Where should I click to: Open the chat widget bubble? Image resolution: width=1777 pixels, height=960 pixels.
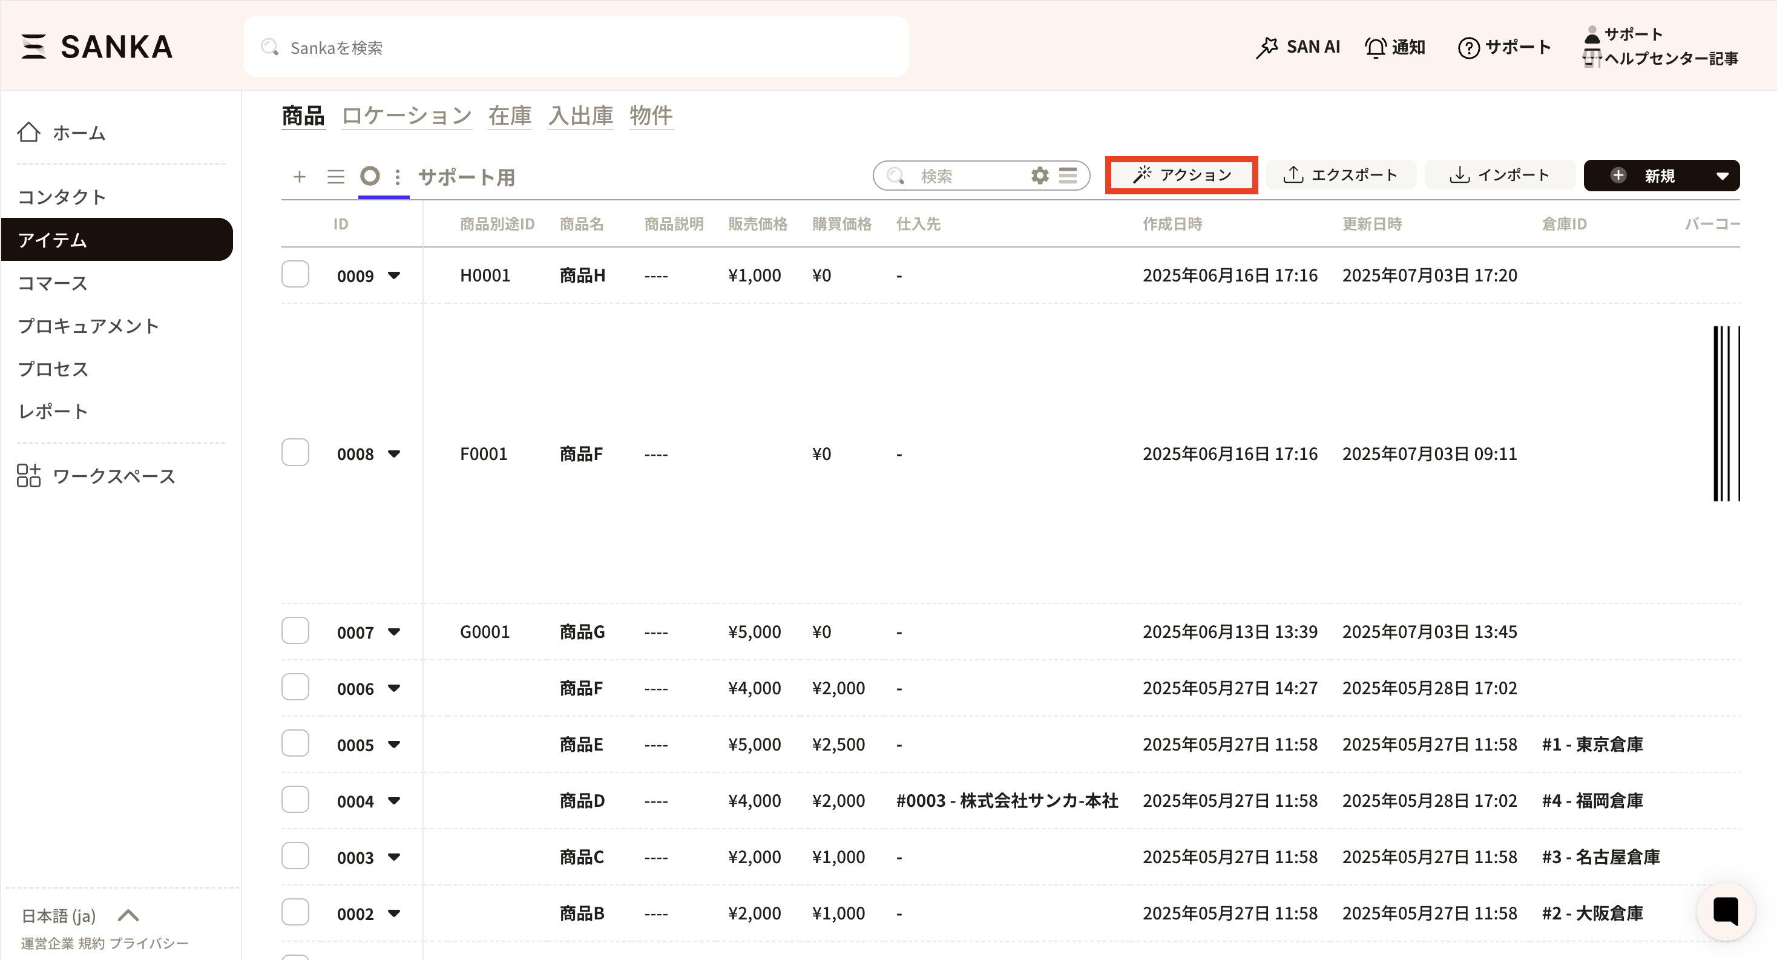(1726, 911)
